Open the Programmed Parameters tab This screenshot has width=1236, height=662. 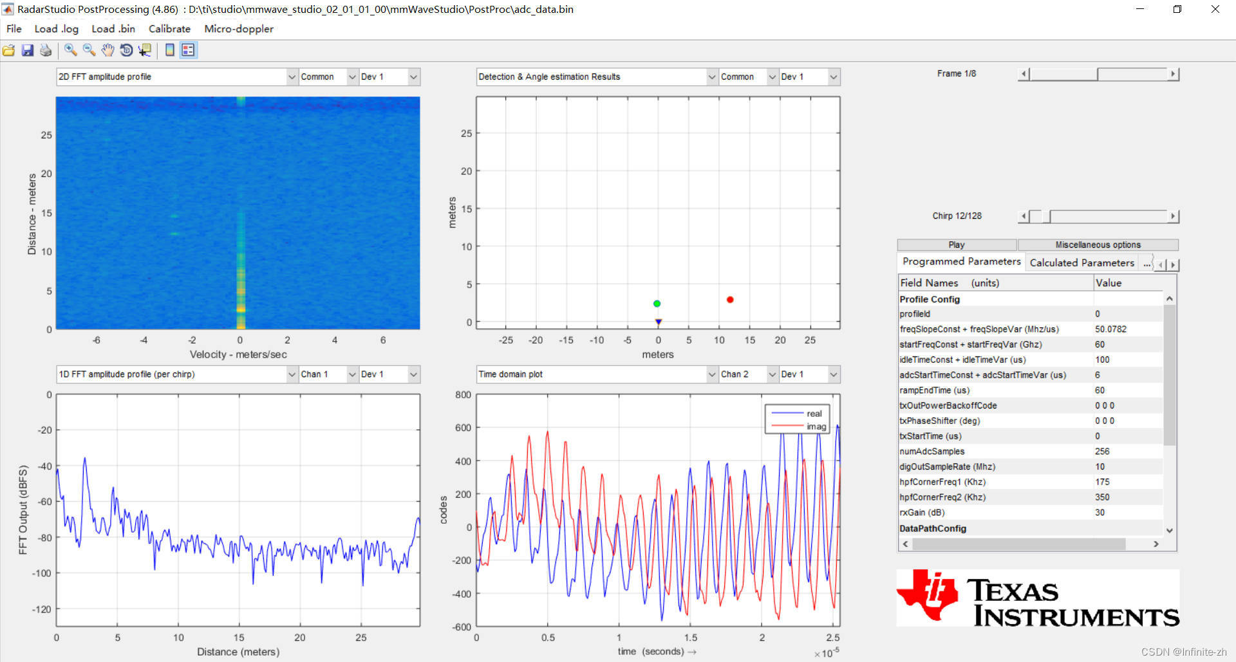coord(960,262)
